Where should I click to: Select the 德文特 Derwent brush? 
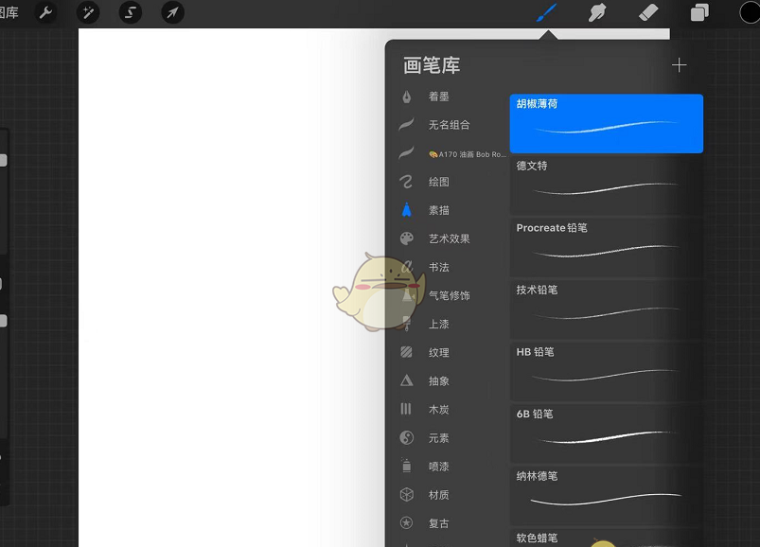607,185
